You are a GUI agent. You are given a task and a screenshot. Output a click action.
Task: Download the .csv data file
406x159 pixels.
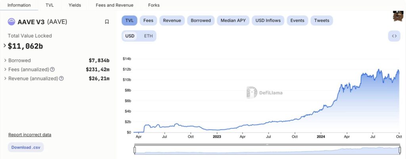[26, 148]
